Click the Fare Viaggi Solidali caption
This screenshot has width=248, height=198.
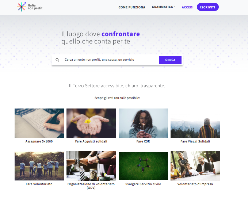[x=195, y=141]
